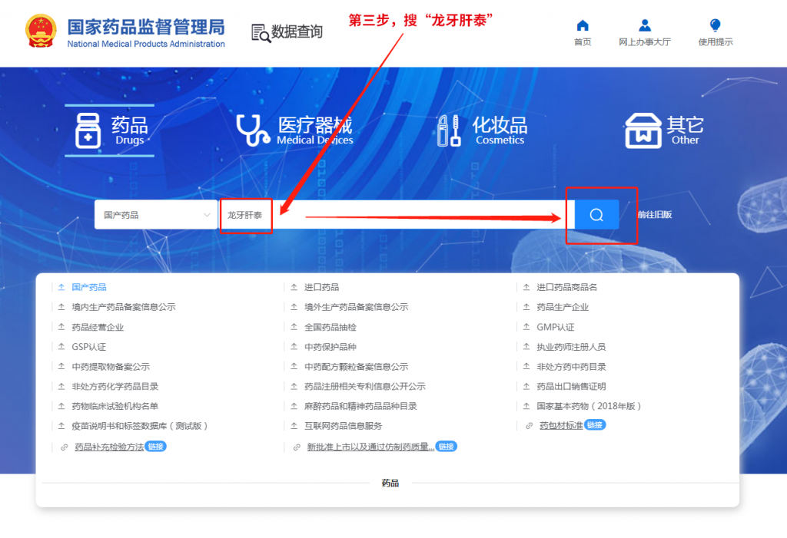Viewport: 787px width, 538px height.
Task: Click the upload icon beside 互联网药品信息服务
Action: (294, 426)
